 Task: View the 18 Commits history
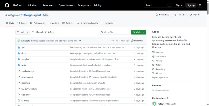[137, 41]
